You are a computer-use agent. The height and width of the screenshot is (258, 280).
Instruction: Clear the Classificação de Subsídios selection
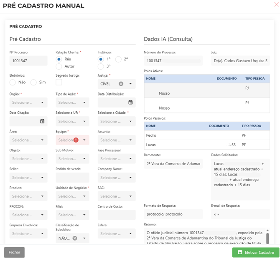pyautogui.click(x=75, y=238)
